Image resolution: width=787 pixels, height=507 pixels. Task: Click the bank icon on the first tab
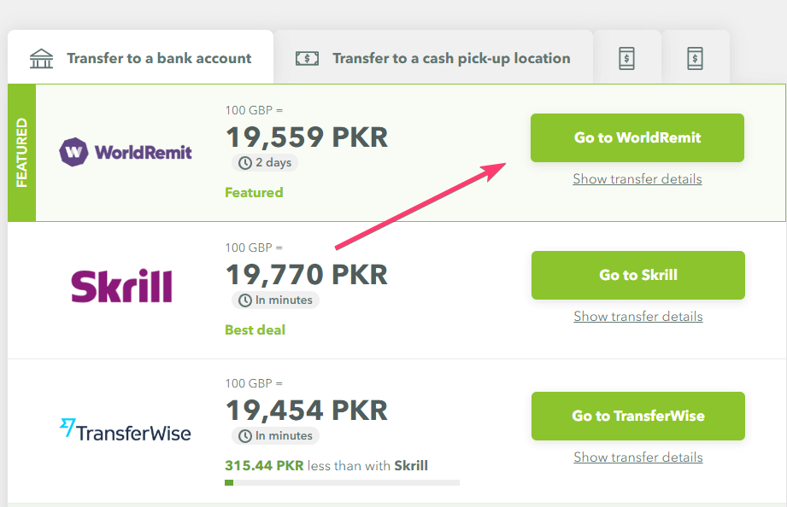click(40, 57)
